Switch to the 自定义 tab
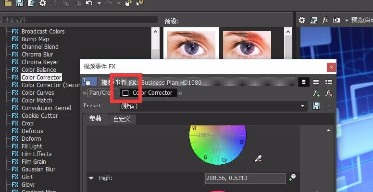This screenshot has height=192, width=373. (x=122, y=119)
